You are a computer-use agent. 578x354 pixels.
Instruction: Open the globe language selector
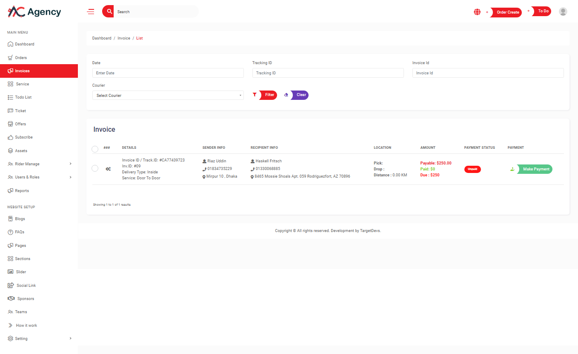point(477,12)
